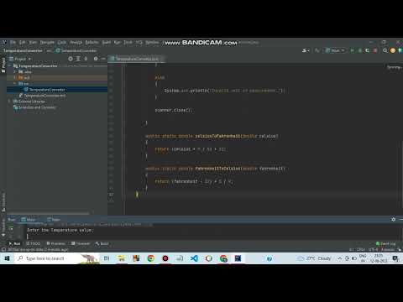The height and width of the screenshot is (302, 403).
Task: Click the Rerun icon in Run panel
Action: [11, 229]
